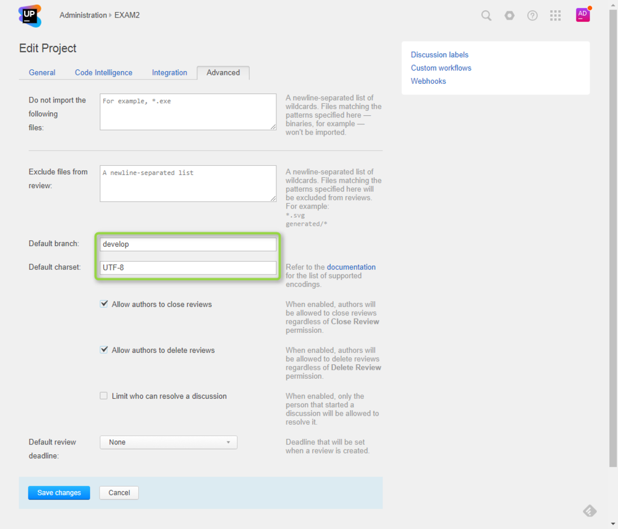Open the Webhooks link
Screen dimensions: 618x529
(x=428, y=81)
